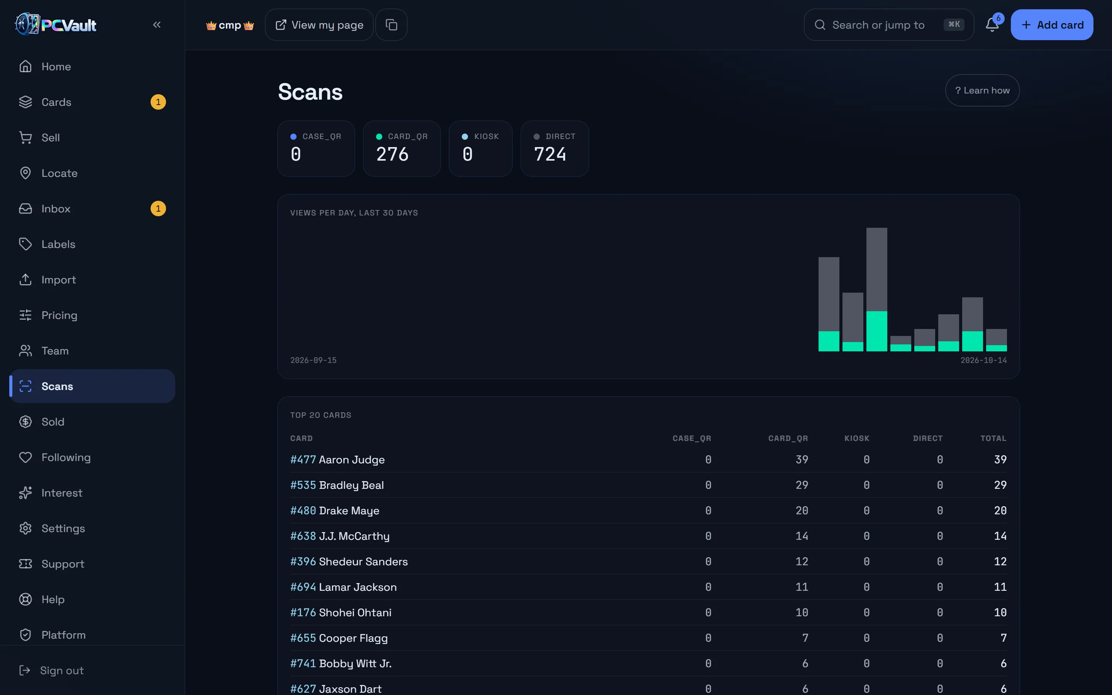Image resolution: width=1112 pixels, height=695 pixels.
Task: Click the PCVault logo
Action: [x=56, y=24]
